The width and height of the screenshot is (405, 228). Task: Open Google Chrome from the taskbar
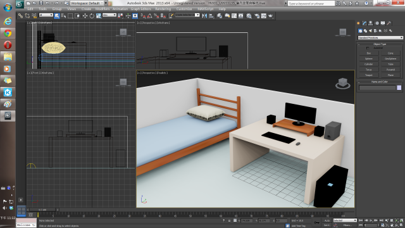pos(8,33)
